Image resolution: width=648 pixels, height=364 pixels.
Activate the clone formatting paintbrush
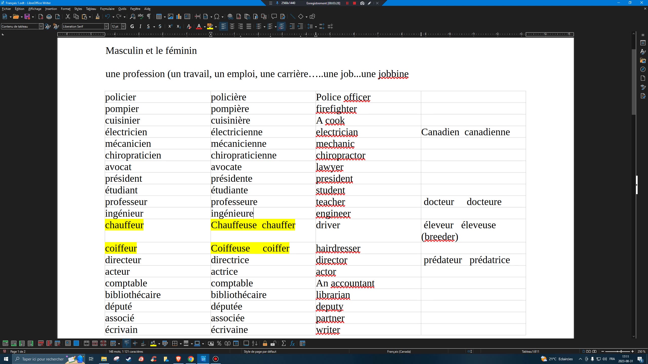(x=97, y=16)
